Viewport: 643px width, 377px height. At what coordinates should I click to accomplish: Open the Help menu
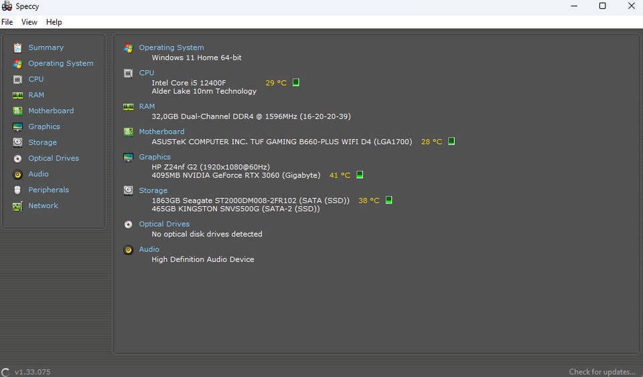point(54,22)
